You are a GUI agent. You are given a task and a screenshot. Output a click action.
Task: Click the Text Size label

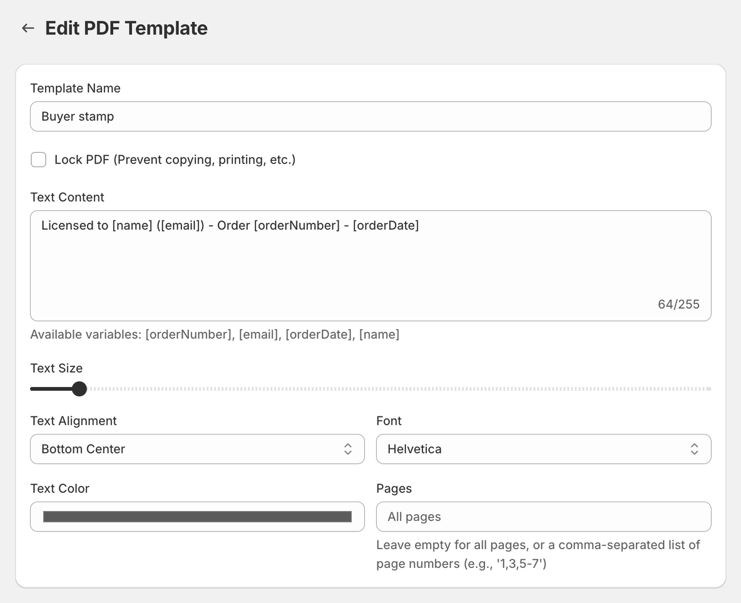click(57, 368)
